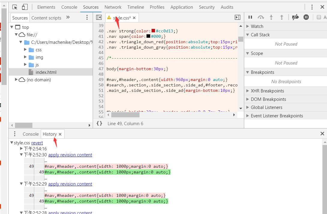Click the #cc0d13 red color swatch

tap(153, 31)
